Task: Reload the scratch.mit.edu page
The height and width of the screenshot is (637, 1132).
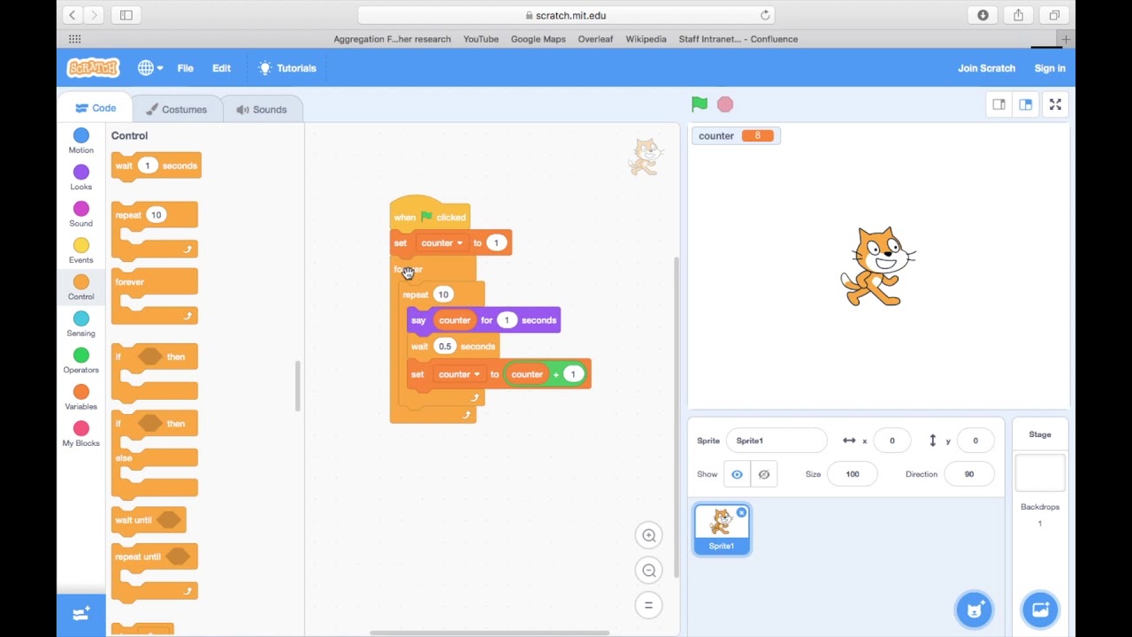Action: coord(765,15)
